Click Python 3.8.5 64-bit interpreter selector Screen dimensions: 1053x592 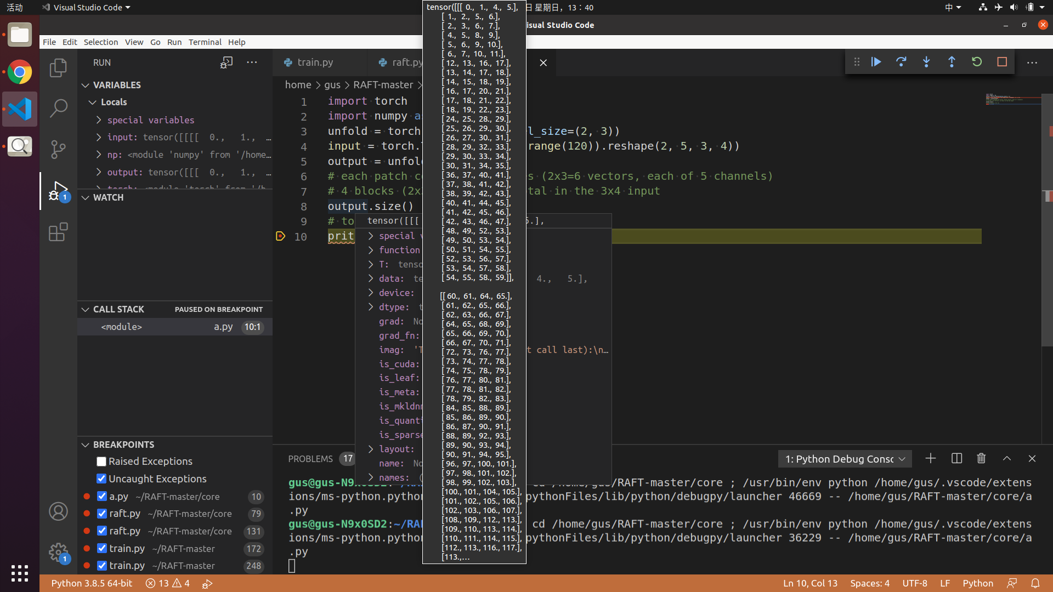(x=92, y=583)
